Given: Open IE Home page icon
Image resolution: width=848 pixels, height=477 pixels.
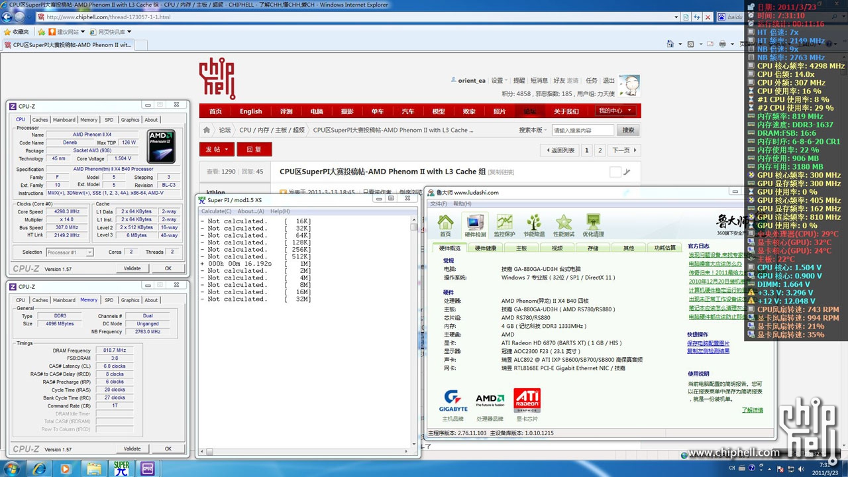Looking at the screenshot, I should pyautogui.click(x=672, y=44).
